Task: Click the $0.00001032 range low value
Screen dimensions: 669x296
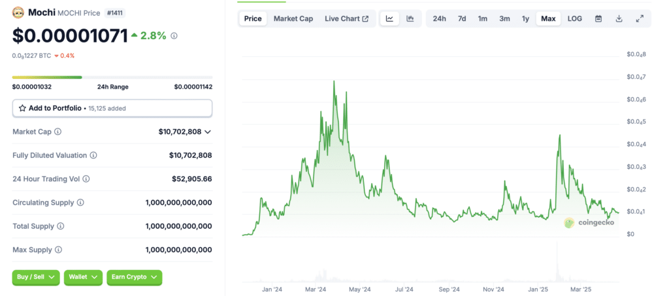Action: coord(31,87)
